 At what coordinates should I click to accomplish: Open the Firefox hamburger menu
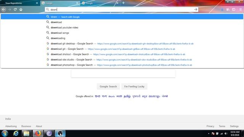(x=241, y=10)
